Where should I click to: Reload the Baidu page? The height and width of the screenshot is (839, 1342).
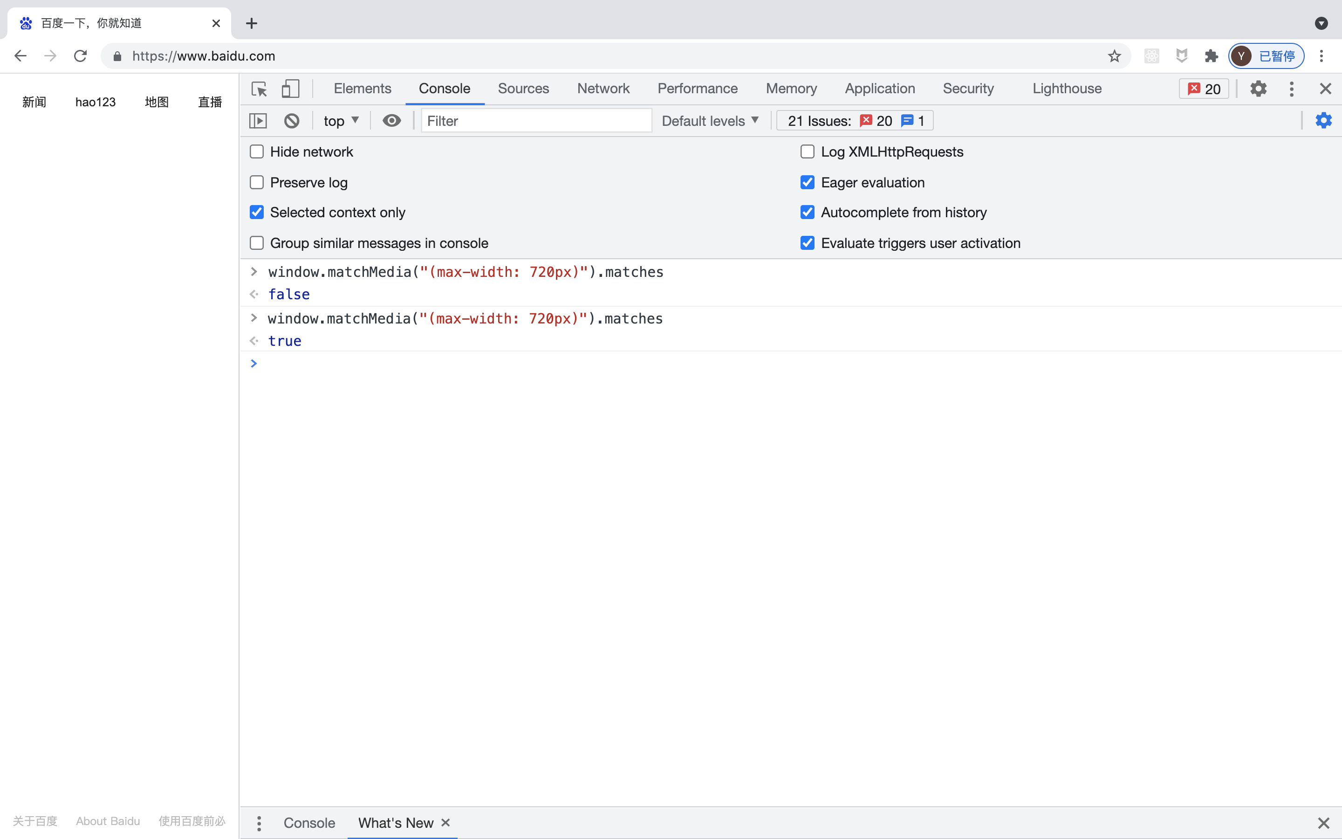pos(81,56)
